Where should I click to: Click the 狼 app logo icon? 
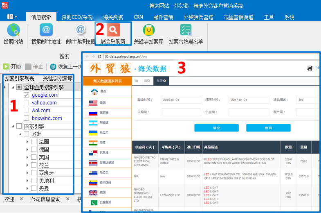coord(5,5)
